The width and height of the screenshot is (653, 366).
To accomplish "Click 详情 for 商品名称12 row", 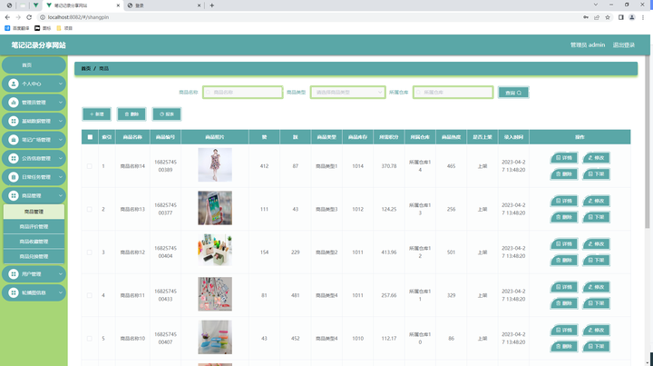I will pyautogui.click(x=564, y=244).
